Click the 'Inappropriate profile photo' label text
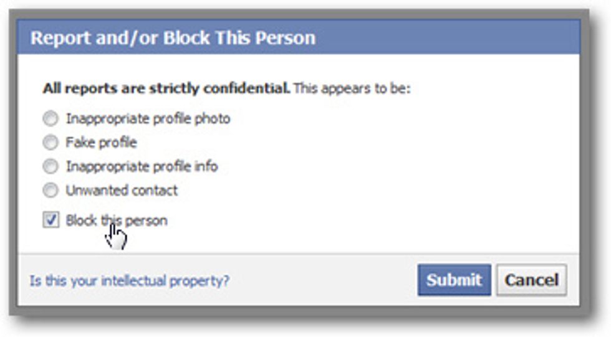 pos(148,119)
